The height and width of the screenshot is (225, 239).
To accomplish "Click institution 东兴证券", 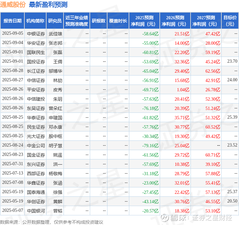I will tap(36, 164).
